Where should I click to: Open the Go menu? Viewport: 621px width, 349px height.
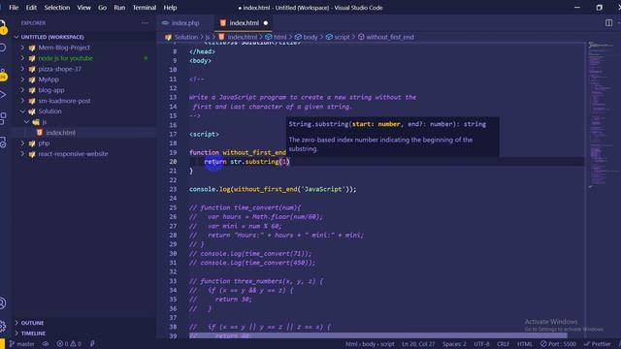pyautogui.click(x=102, y=8)
